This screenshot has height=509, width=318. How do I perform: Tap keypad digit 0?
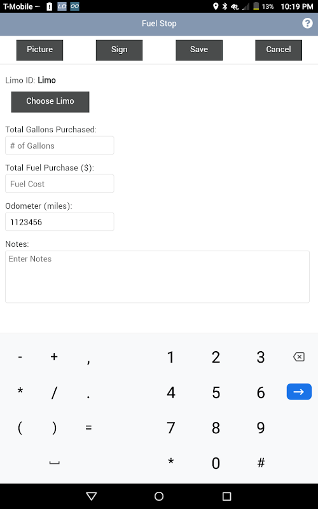tap(216, 463)
